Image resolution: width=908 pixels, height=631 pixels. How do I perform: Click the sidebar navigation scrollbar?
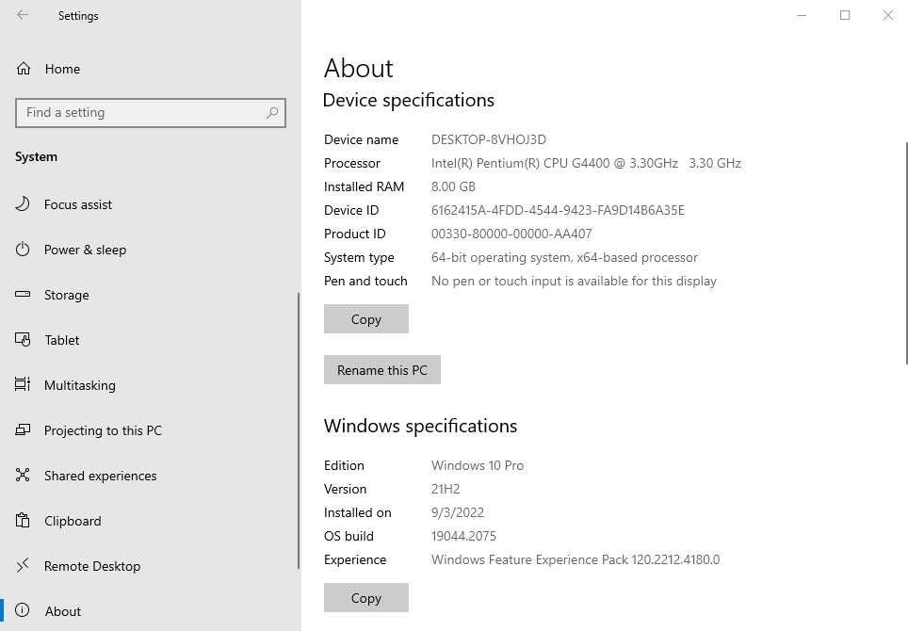[299, 430]
